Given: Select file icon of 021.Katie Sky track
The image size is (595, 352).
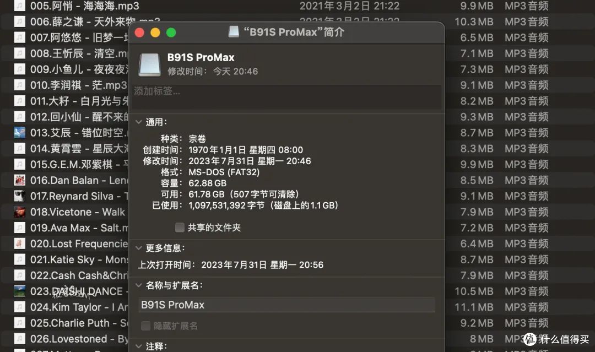Looking at the screenshot, I should coord(20,259).
